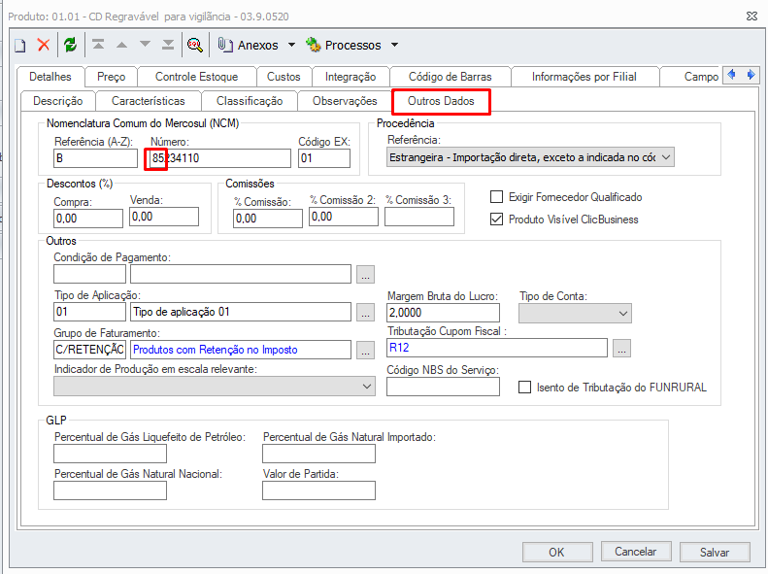Click Grupo de Faturamento lookup button

[365, 350]
